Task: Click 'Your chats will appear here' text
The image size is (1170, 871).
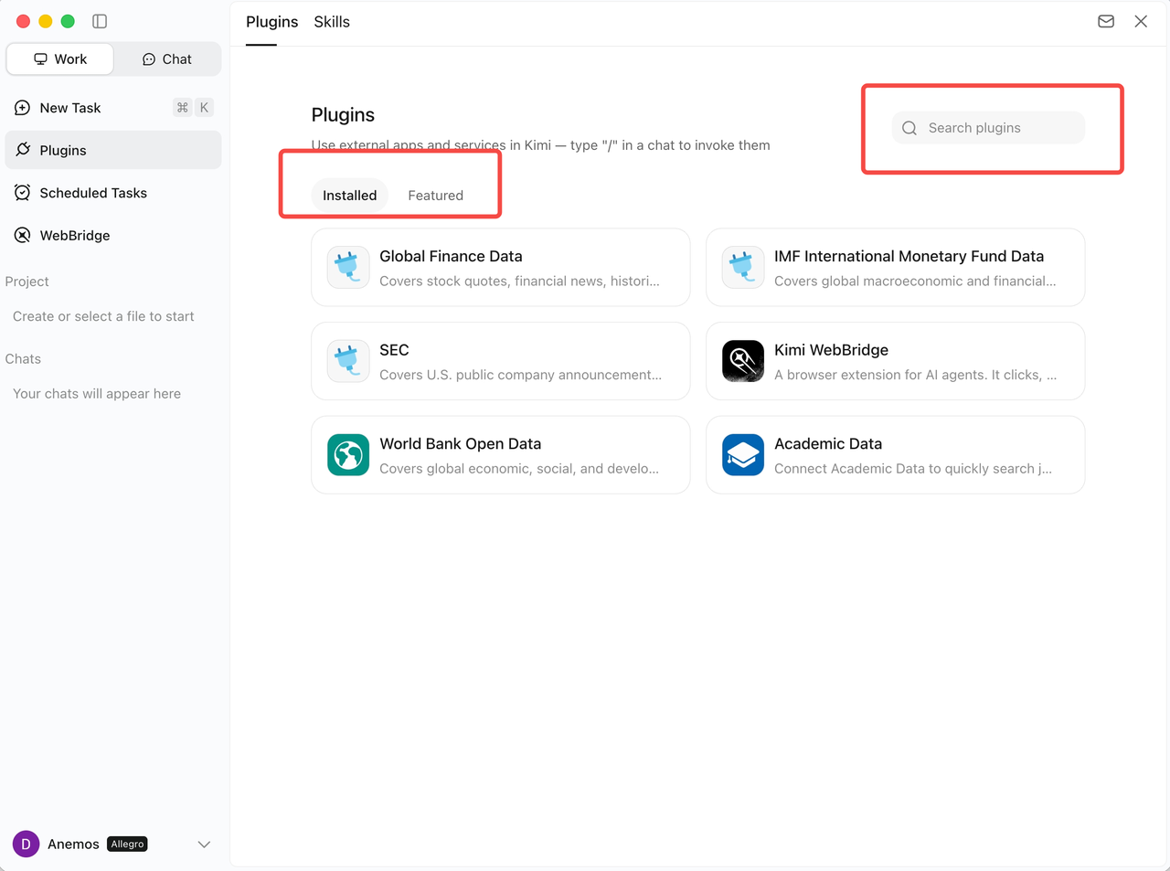Action: [97, 394]
